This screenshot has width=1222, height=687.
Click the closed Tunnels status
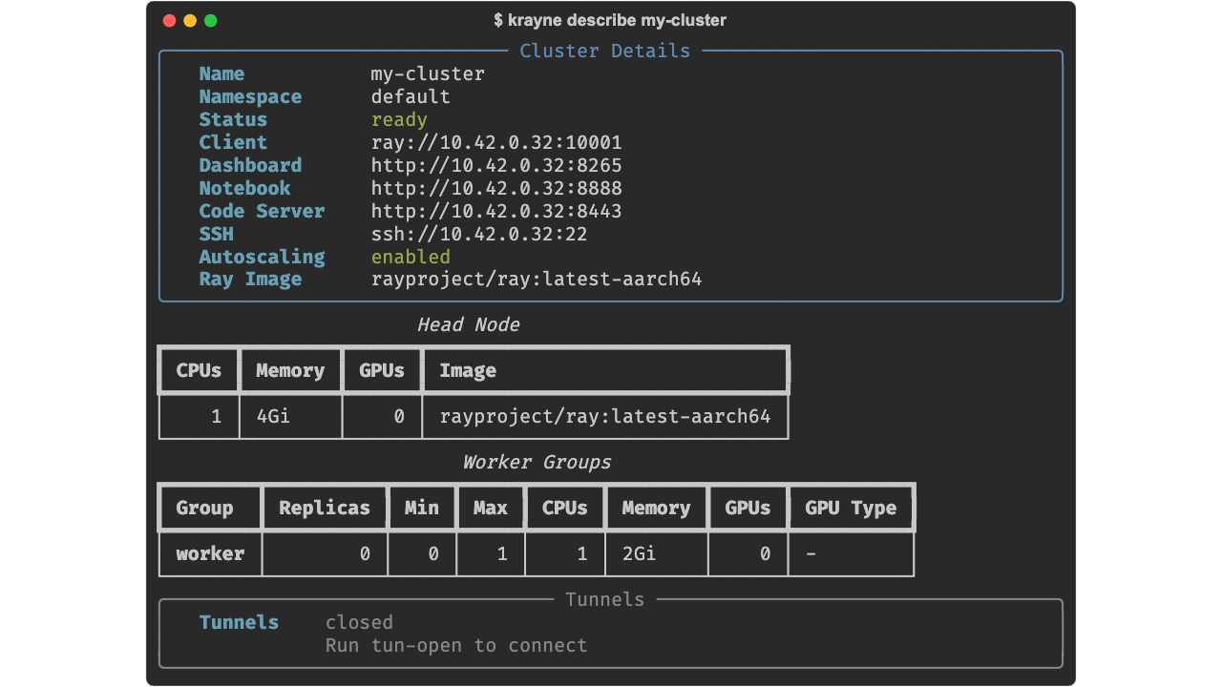359,622
